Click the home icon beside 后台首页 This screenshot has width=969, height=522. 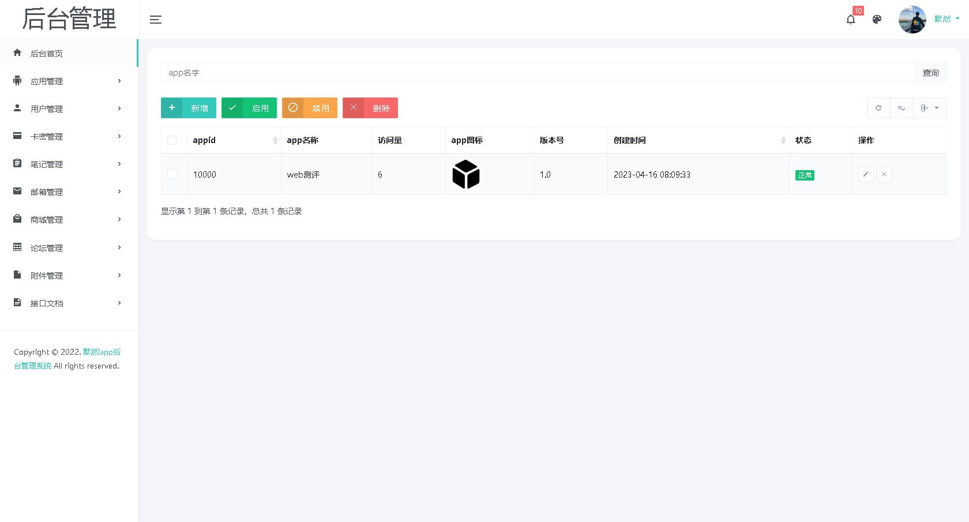[17, 53]
